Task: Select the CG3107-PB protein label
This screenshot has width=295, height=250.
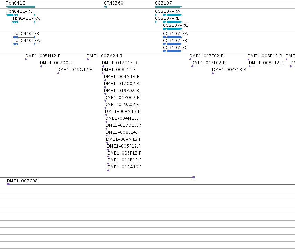Action: (175, 41)
